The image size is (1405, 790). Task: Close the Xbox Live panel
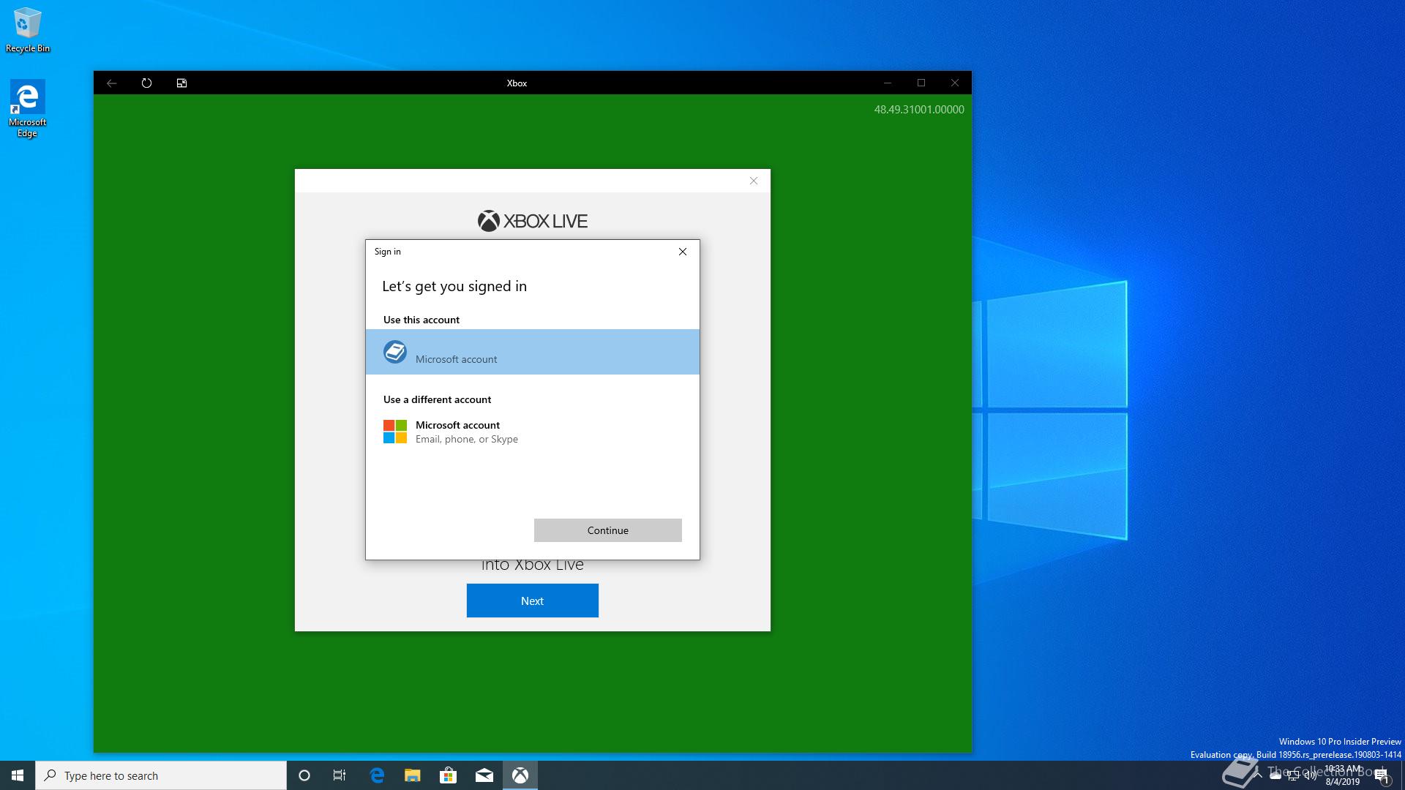tap(754, 181)
